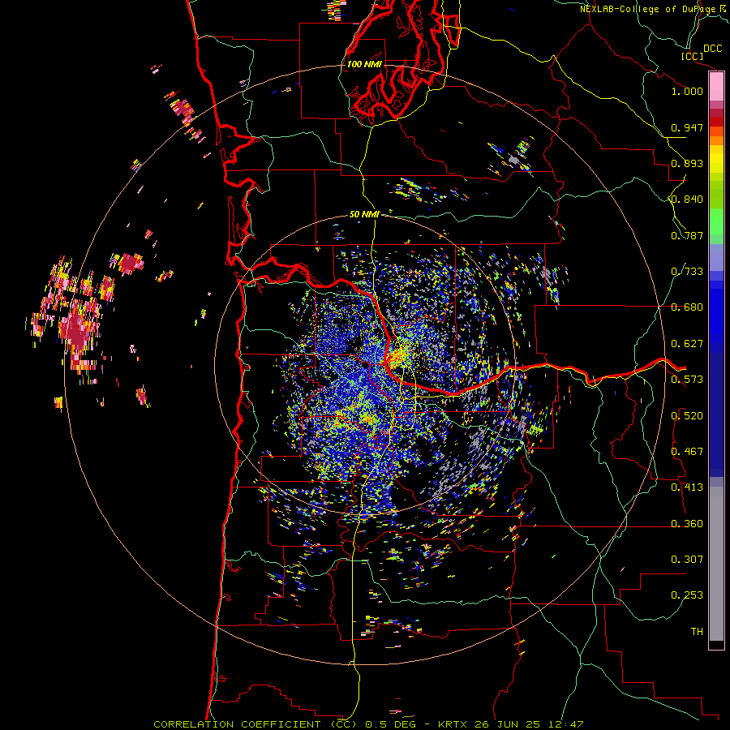The image size is (730, 730).
Task: Click the 0.627 value on the scale
Action: (x=687, y=344)
